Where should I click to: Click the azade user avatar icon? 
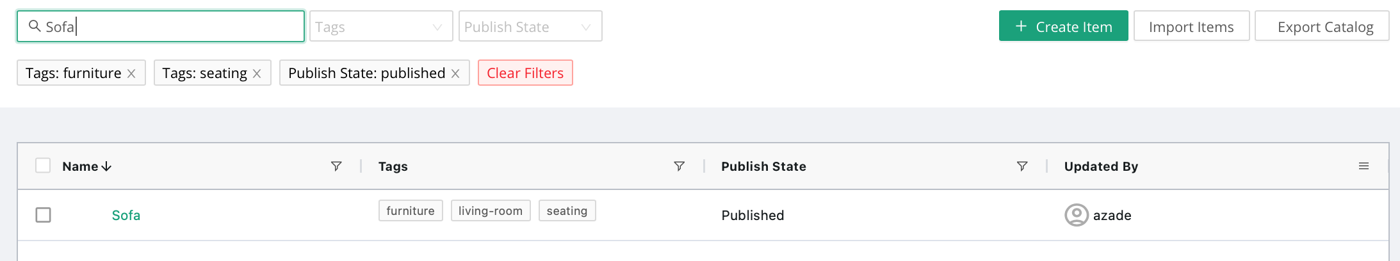[x=1077, y=215]
